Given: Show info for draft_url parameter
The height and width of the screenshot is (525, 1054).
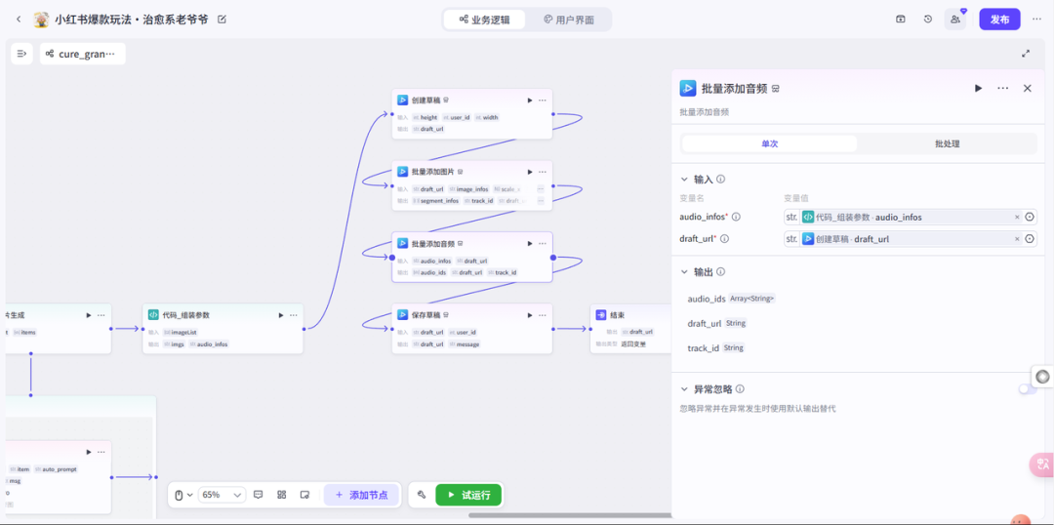Looking at the screenshot, I should 724,239.
